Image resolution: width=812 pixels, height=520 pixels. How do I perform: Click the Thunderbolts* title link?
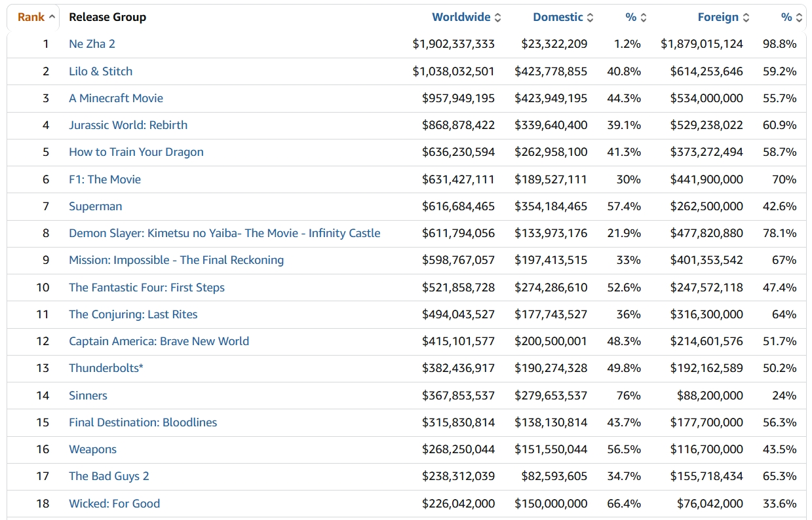click(106, 368)
